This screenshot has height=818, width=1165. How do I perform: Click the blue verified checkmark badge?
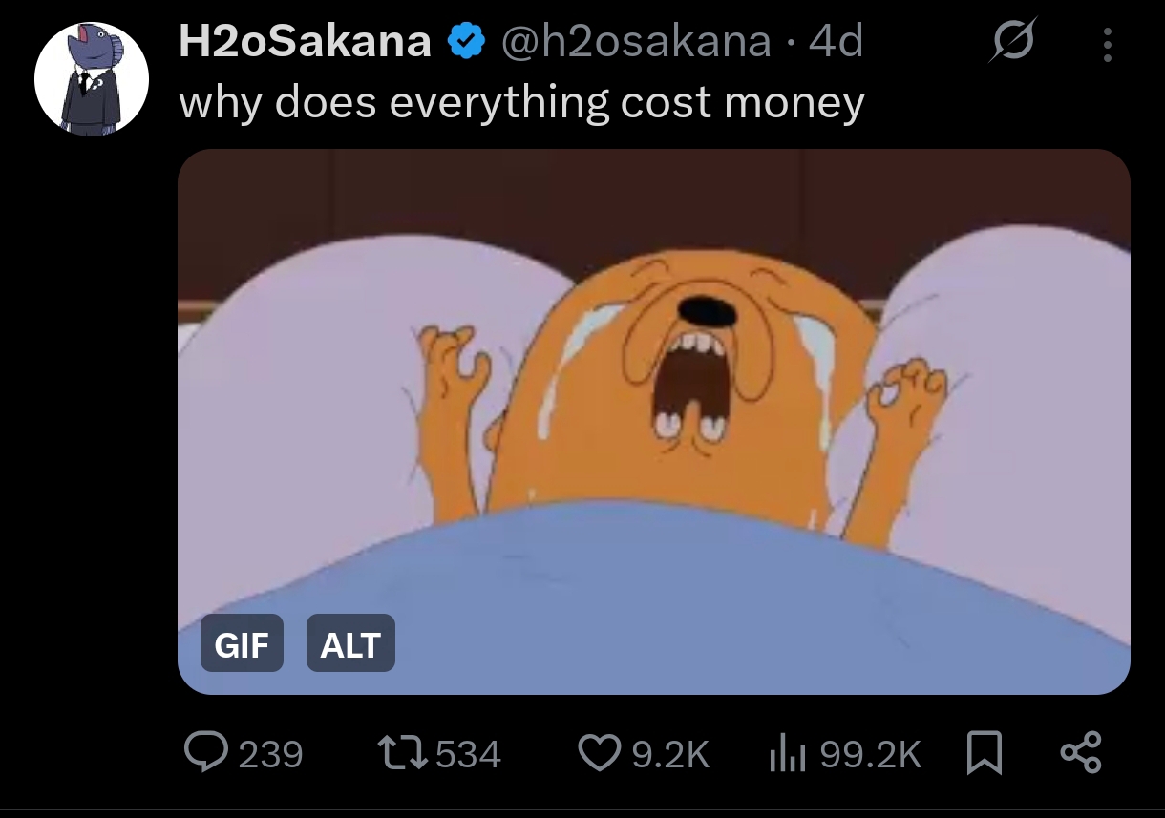point(467,42)
